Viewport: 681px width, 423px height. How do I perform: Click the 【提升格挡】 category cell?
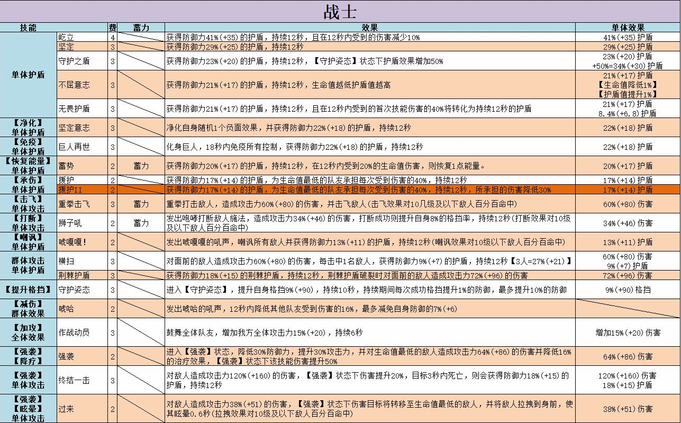[x=28, y=290]
